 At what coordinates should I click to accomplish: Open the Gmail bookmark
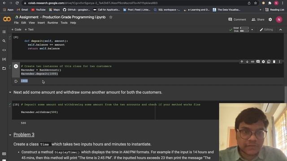[22, 10]
